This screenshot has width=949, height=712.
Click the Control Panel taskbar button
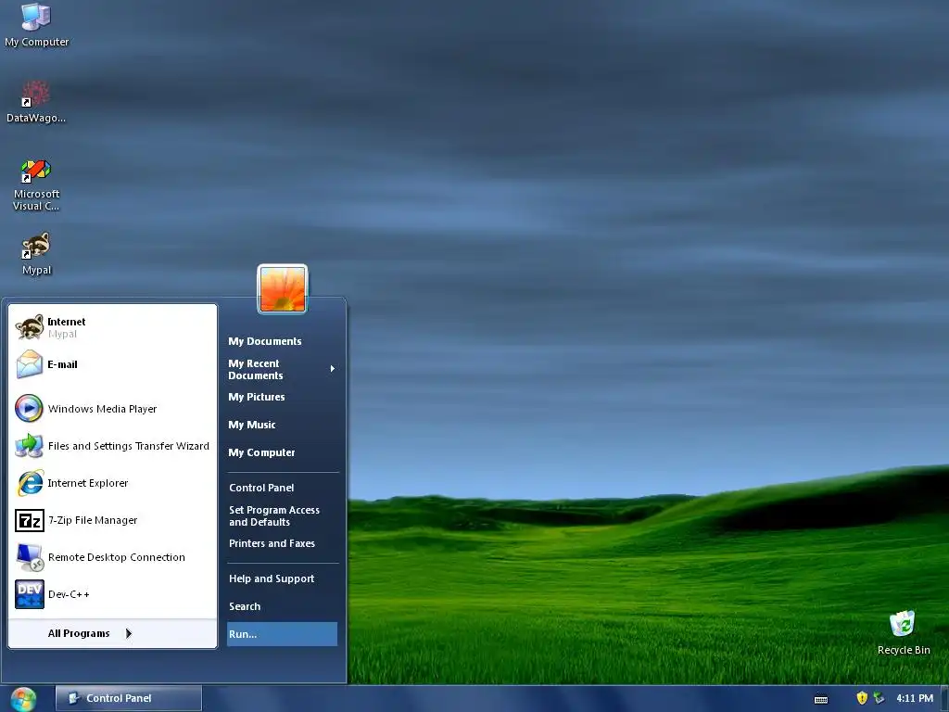[x=128, y=698]
